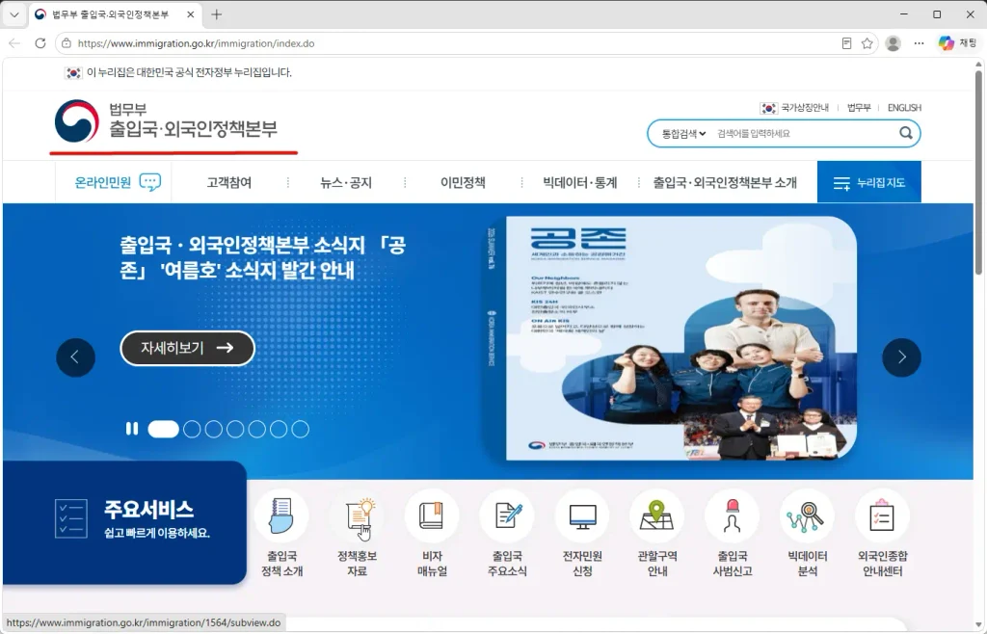Open 출입국 주요소식 icon

[x=507, y=517]
